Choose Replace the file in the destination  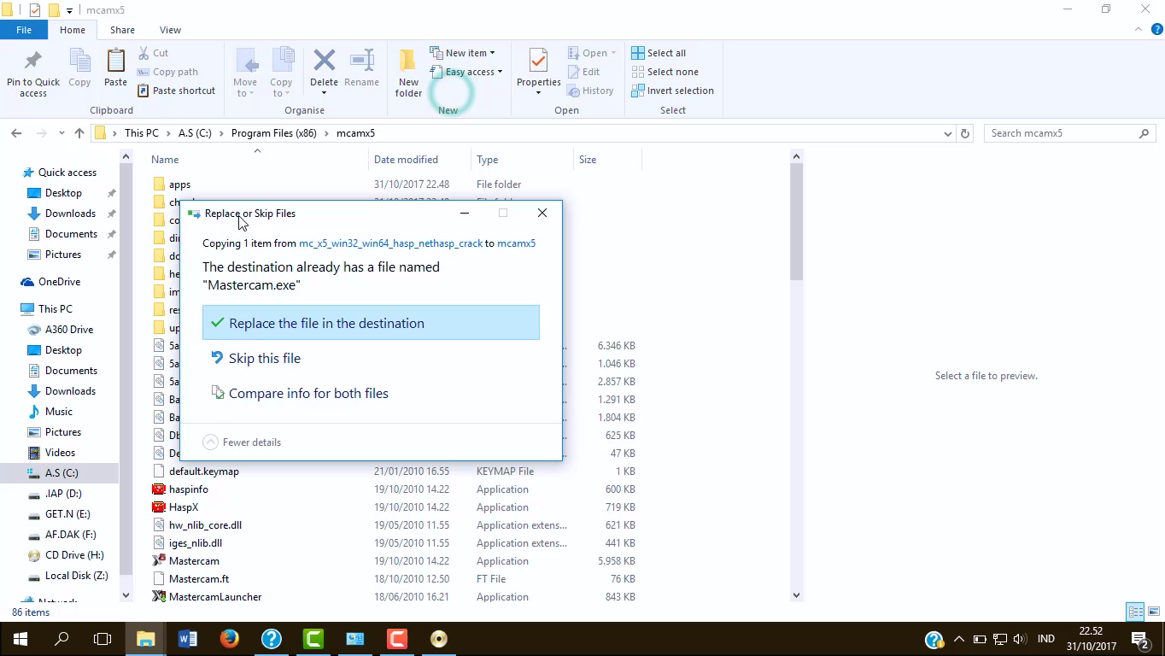point(371,323)
